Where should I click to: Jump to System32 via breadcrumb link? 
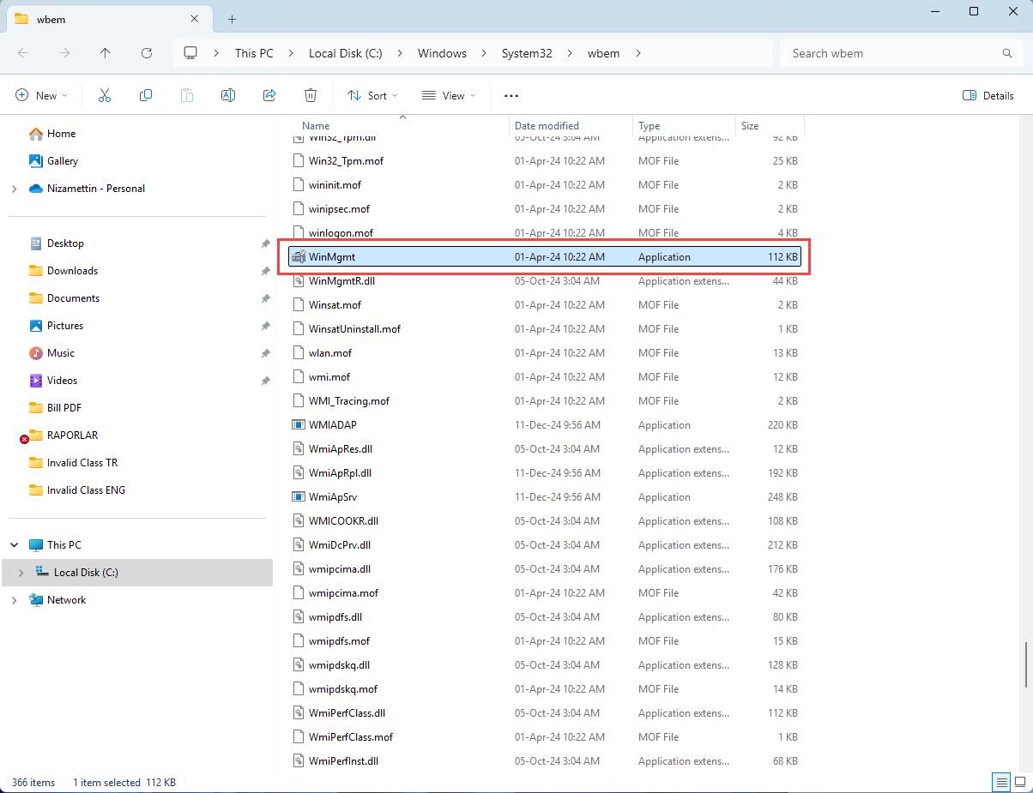[527, 52]
